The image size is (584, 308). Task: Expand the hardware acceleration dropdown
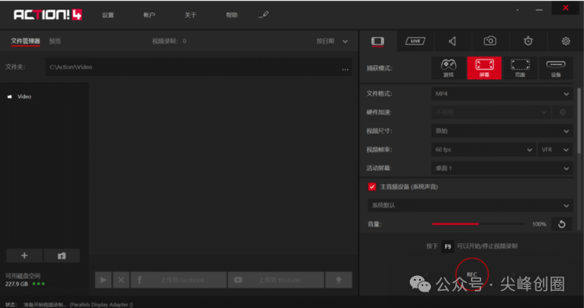[x=491, y=112]
